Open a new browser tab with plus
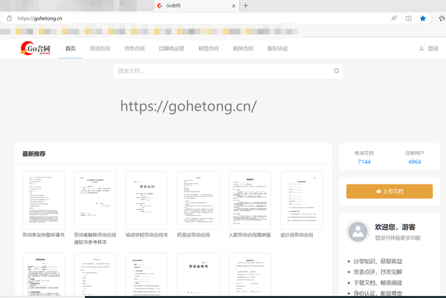Viewport: 446px width, 298px height. 245,6
